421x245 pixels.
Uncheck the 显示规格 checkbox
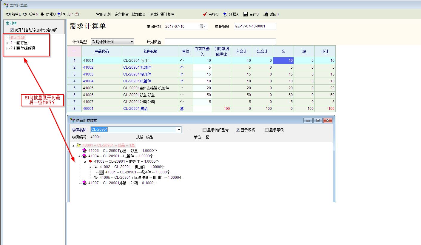[x=238, y=130]
